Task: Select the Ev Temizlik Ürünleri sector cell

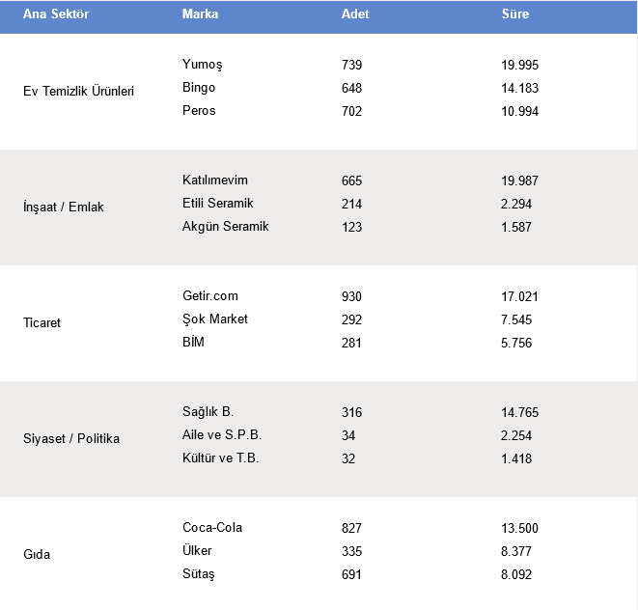Action: click(78, 92)
